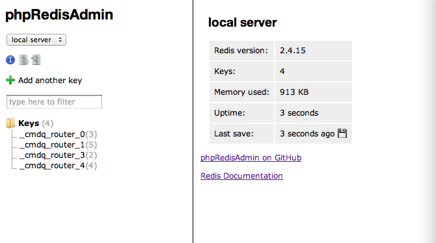Screen dimensions: 436x243
Task: Select key _cmdq_router_4
Action: point(52,166)
